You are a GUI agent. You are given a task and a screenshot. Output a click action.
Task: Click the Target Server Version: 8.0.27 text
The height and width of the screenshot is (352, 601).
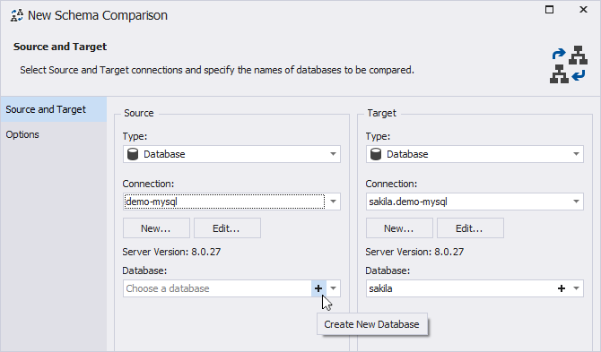[414, 252]
